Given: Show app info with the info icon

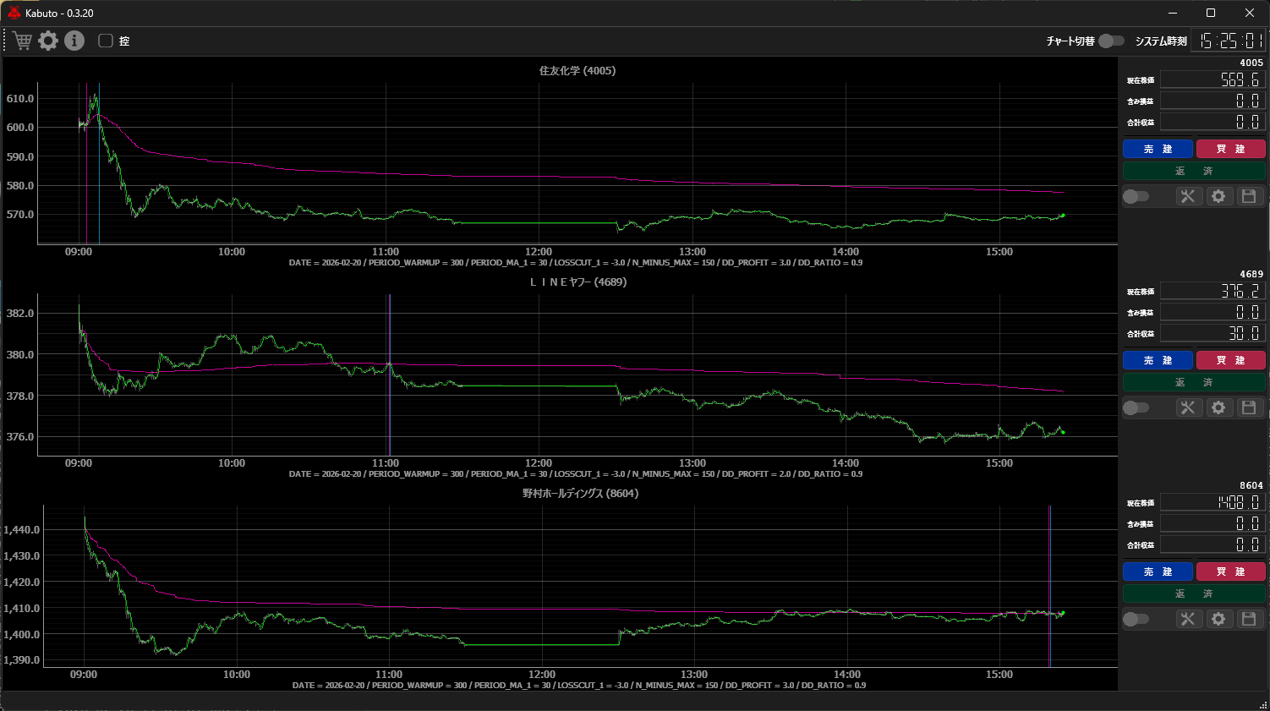Looking at the screenshot, I should coord(74,41).
